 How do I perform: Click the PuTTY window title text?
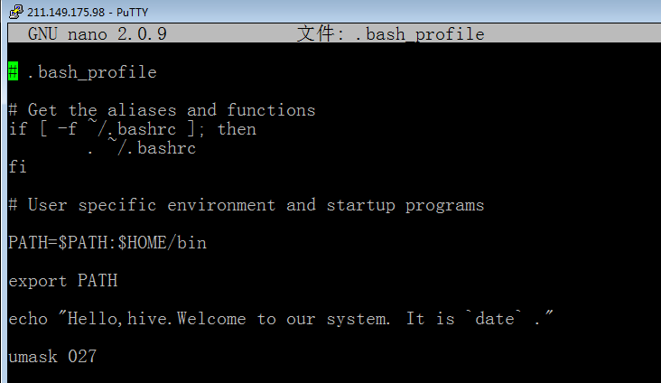(x=88, y=13)
